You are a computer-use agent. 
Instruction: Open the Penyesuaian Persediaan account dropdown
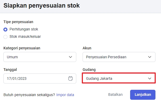pyautogui.click(x=119, y=57)
